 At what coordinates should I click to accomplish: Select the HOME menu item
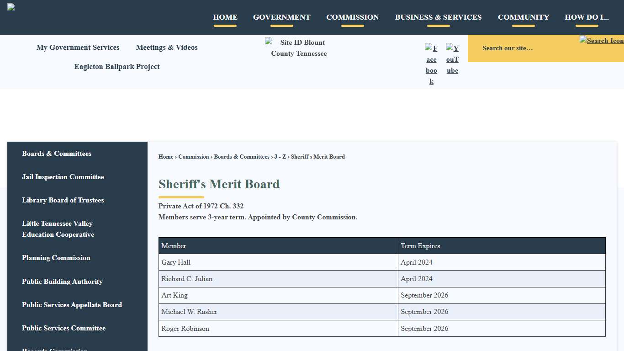(225, 17)
